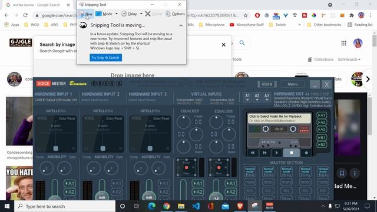
Task: Toggle recorder A2 bus assignment
Action: coord(322,122)
